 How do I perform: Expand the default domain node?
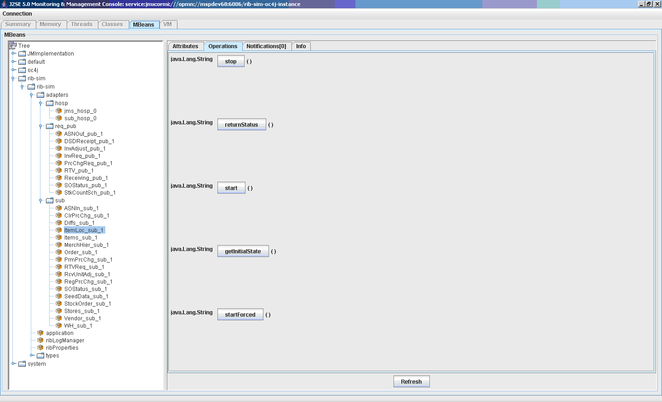(13, 61)
